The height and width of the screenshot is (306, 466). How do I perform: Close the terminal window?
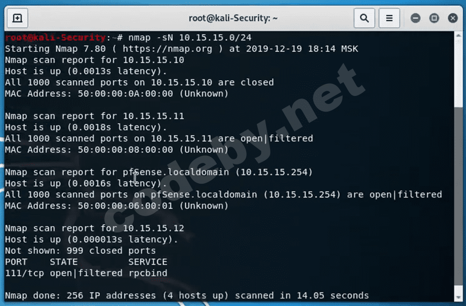[x=453, y=18]
